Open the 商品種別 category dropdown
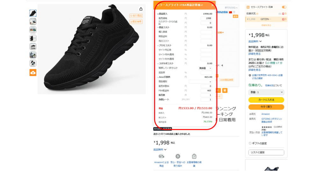This screenshot has width=326, height=171. click(x=200, y=82)
